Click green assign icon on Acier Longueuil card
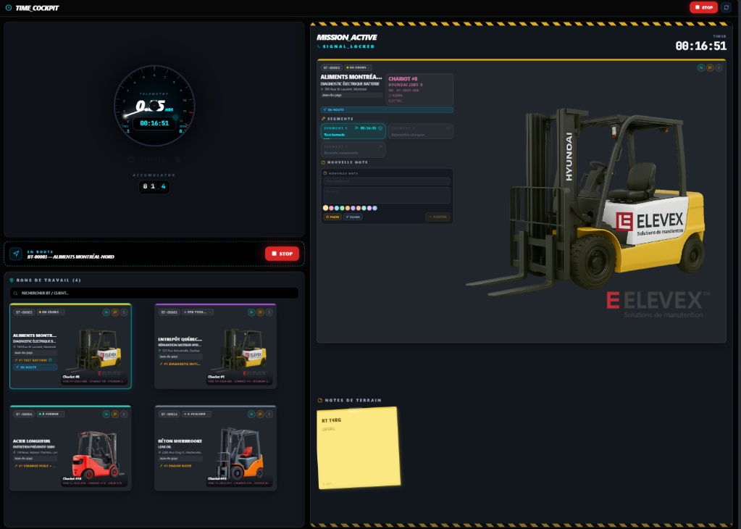741x529 pixels. pos(106,414)
